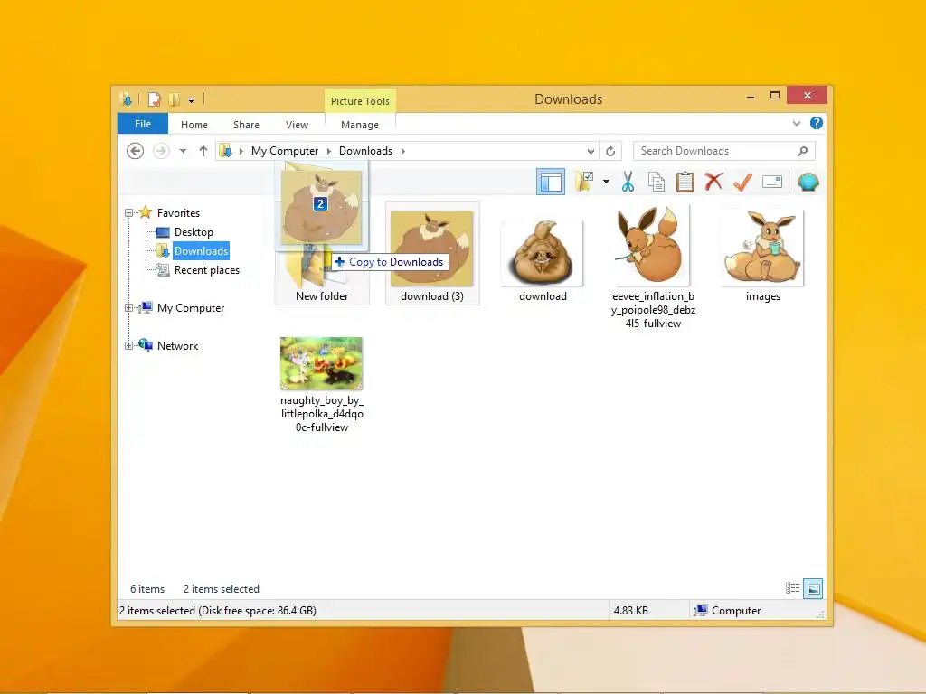Click the Paste clipboard icon
926x694 pixels.
click(685, 182)
